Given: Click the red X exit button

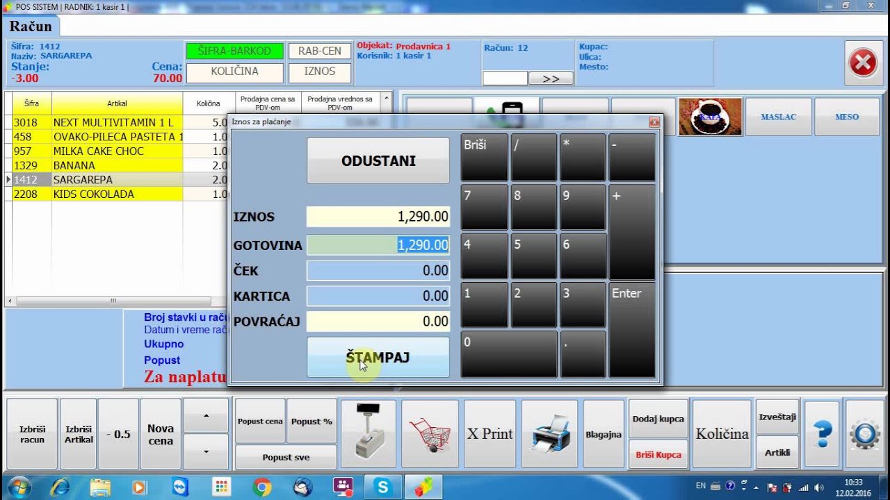Looking at the screenshot, I should click(x=863, y=64).
